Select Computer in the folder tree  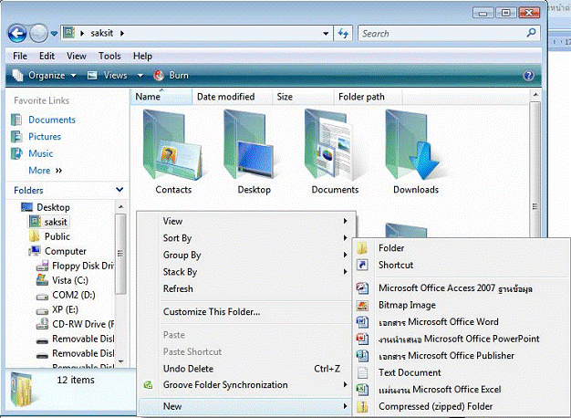tap(57, 251)
